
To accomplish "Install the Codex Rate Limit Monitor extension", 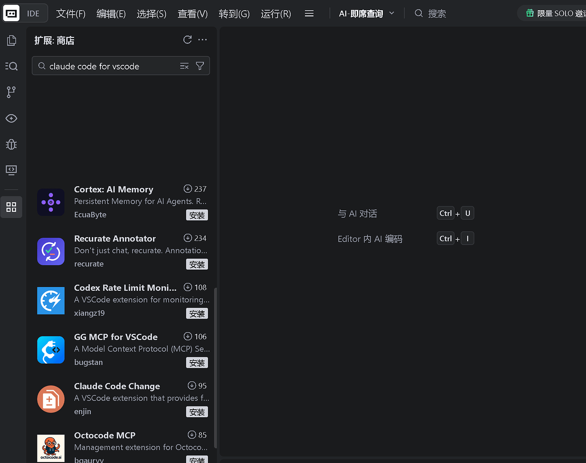I will tap(197, 313).
